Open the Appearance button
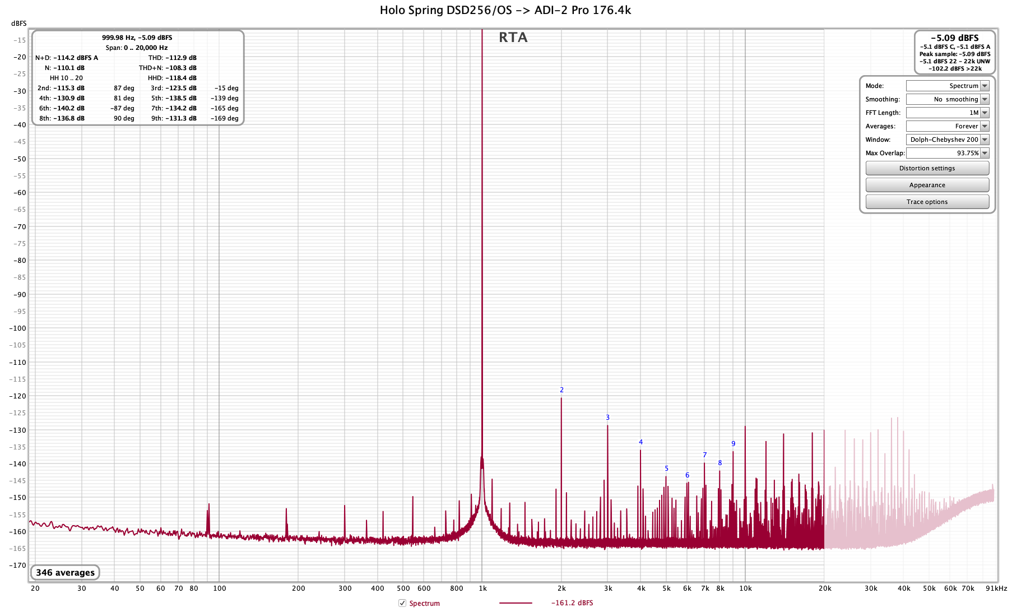Screen dimensions: 1012x612 tap(927, 185)
